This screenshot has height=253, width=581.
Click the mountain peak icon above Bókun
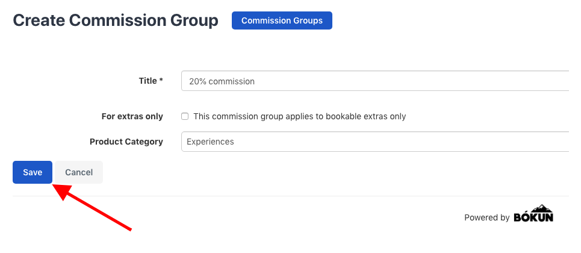pyautogui.click(x=542, y=208)
